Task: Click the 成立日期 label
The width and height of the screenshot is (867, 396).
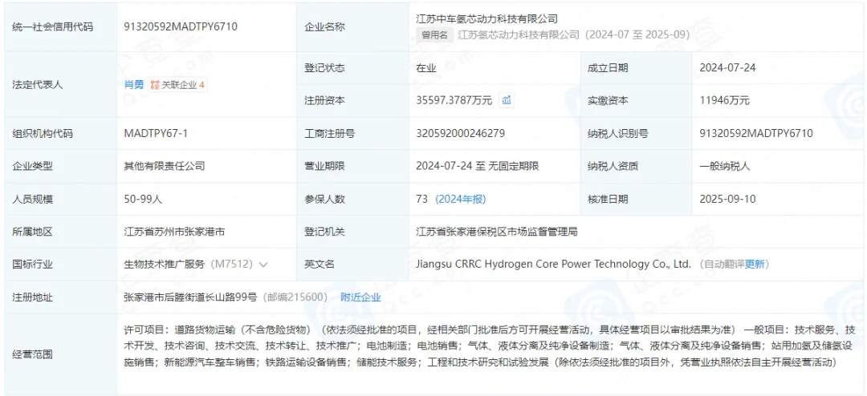Action: [x=608, y=68]
